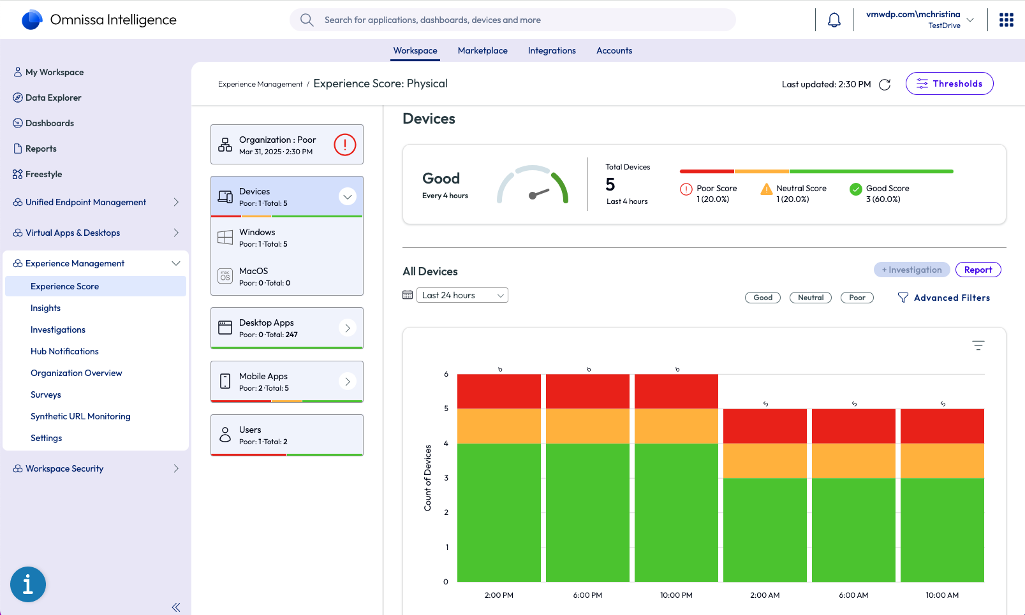Open the chart options menu icon
The image size is (1025, 615).
point(978,345)
